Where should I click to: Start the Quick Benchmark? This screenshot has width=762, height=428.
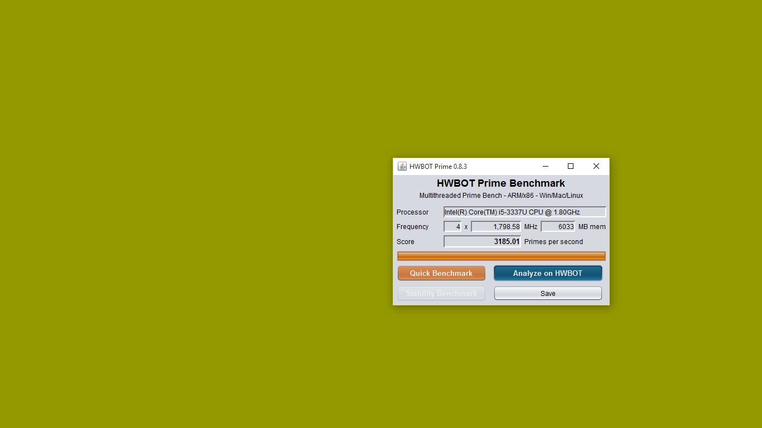click(441, 273)
